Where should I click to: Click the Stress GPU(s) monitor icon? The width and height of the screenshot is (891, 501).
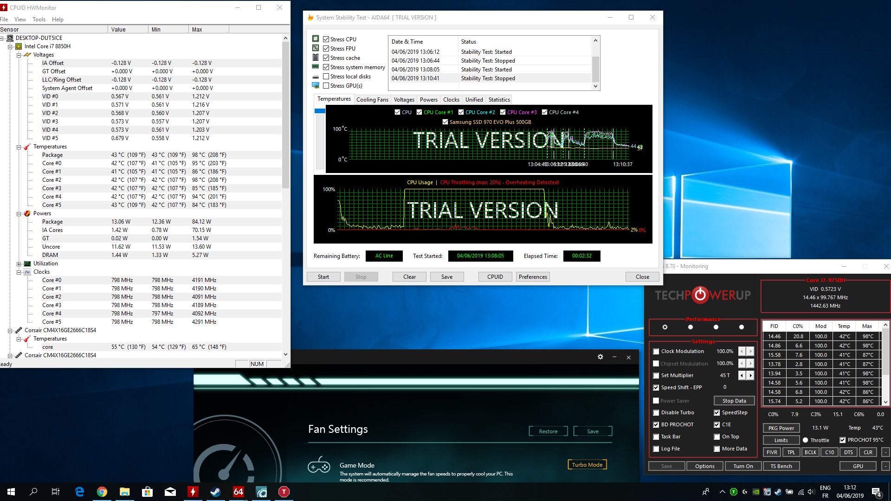click(316, 85)
